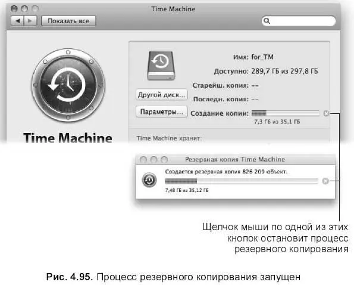The image size is (354, 285).
Task: Zoom the Резервная копия backup window
Action: coord(164,160)
